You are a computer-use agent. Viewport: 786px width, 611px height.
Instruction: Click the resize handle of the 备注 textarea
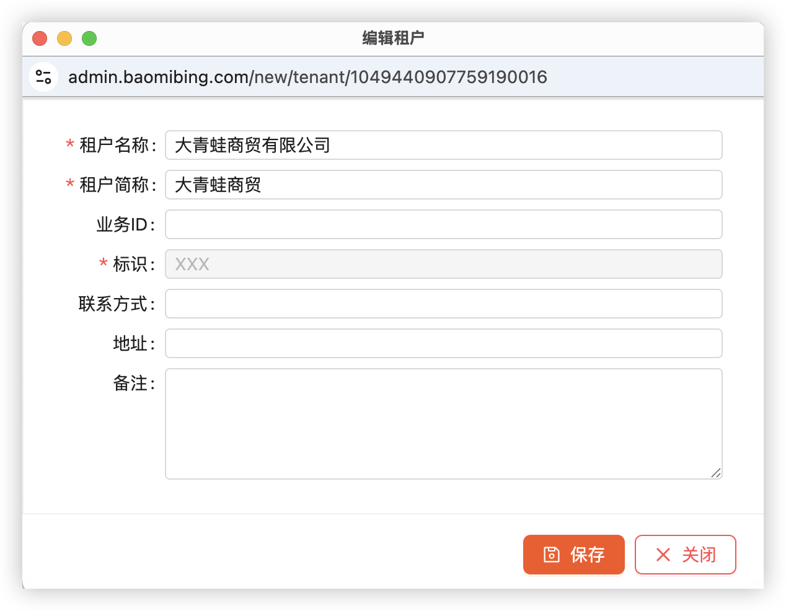[716, 473]
